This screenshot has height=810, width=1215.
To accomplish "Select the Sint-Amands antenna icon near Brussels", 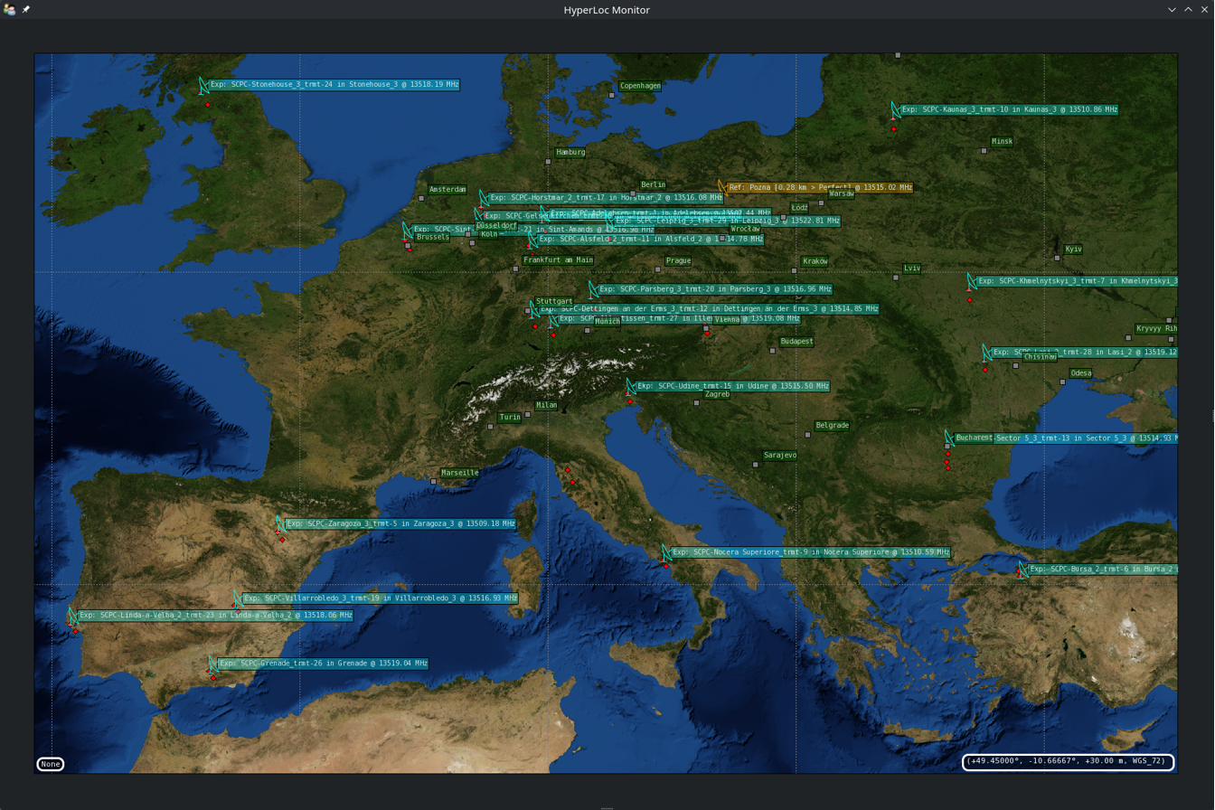I will coord(408,231).
